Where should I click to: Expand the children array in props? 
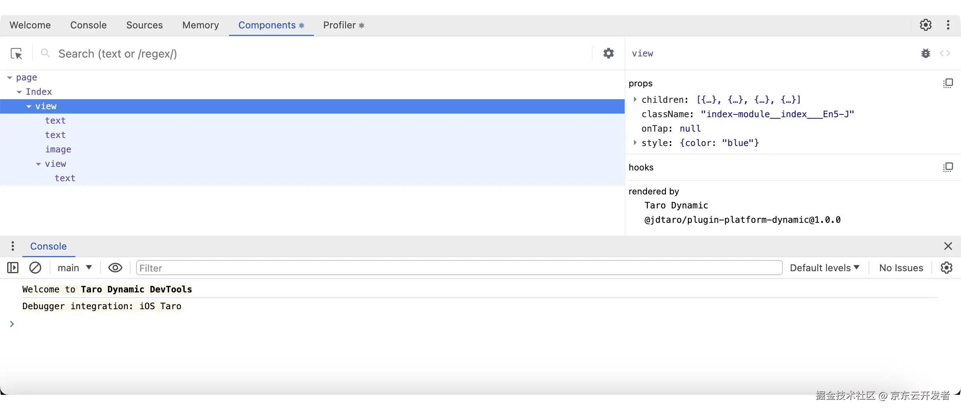(635, 100)
